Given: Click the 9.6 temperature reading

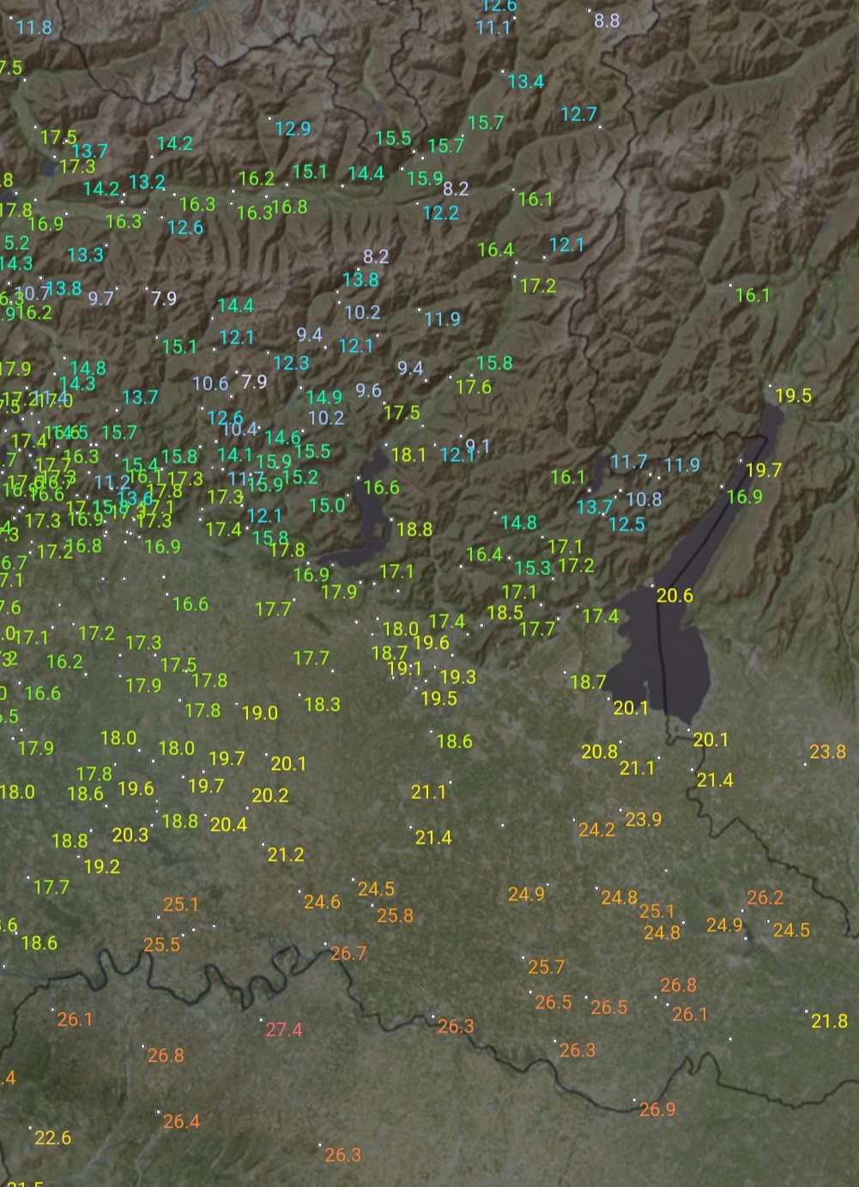Looking at the screenshot, I should pyautogui.click(x=368, y=391).
